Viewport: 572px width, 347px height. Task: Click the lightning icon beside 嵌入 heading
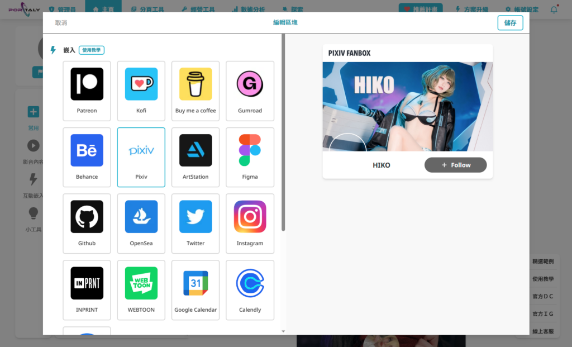click(53, 50)
